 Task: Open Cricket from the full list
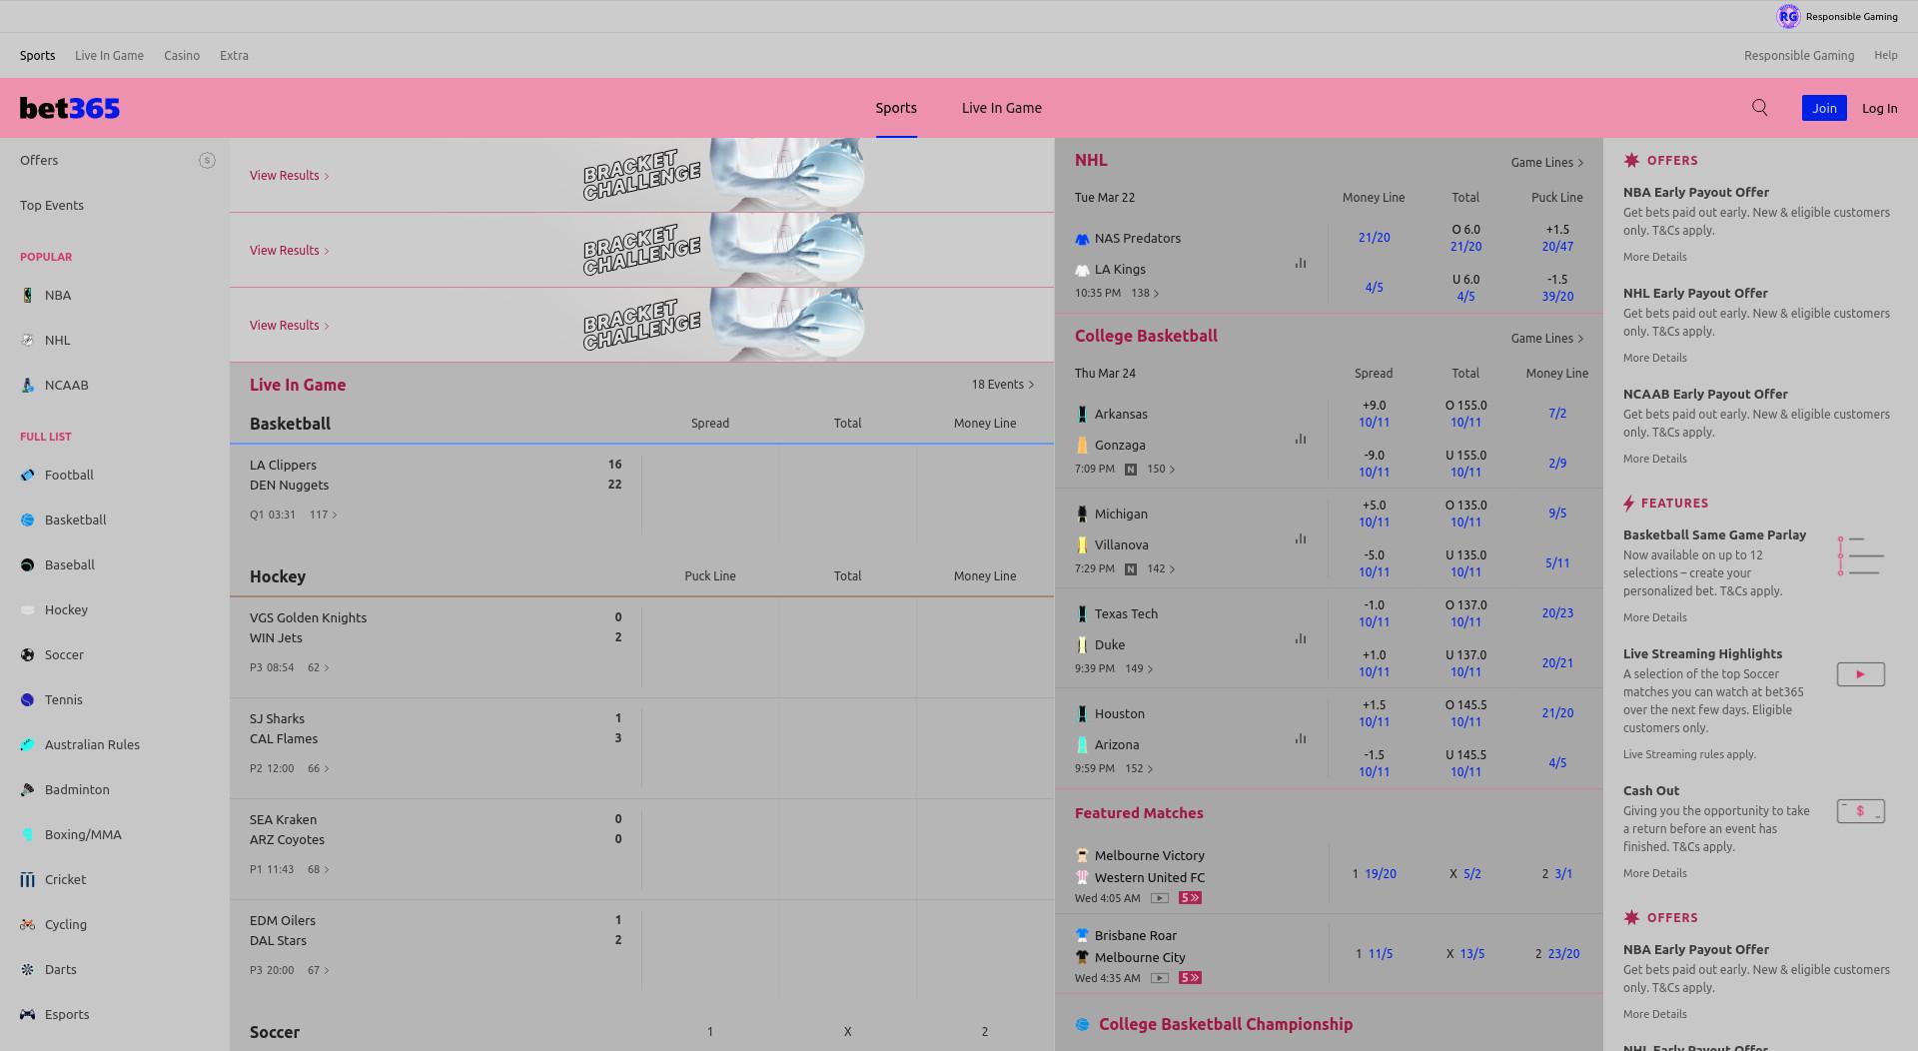coord(65,879)
